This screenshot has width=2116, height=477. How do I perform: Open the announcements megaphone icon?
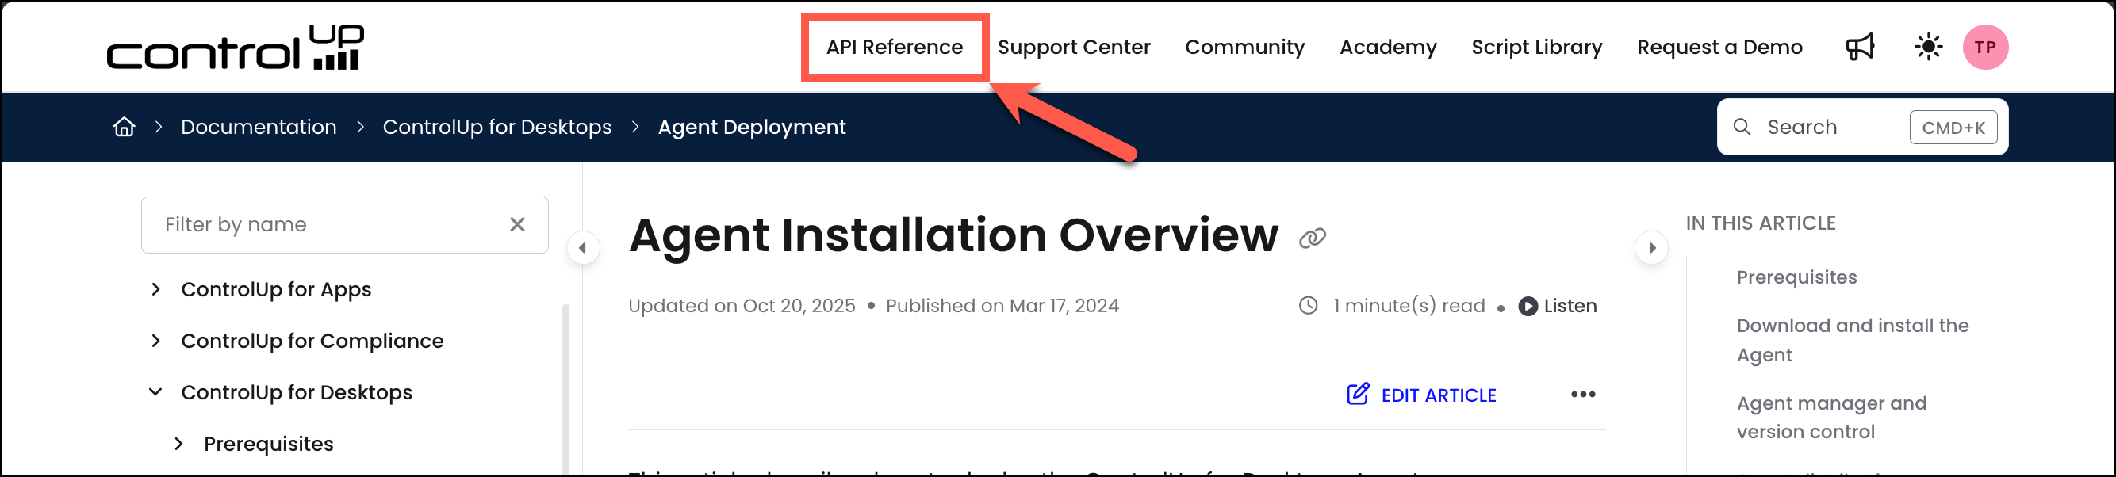(x=1860, y=47)
